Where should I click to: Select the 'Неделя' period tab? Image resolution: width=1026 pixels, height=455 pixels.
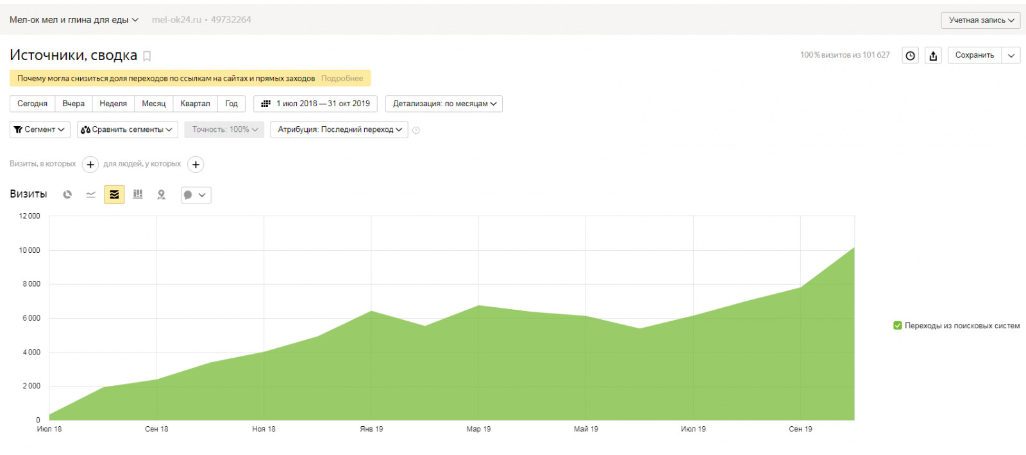click(113, 104)
